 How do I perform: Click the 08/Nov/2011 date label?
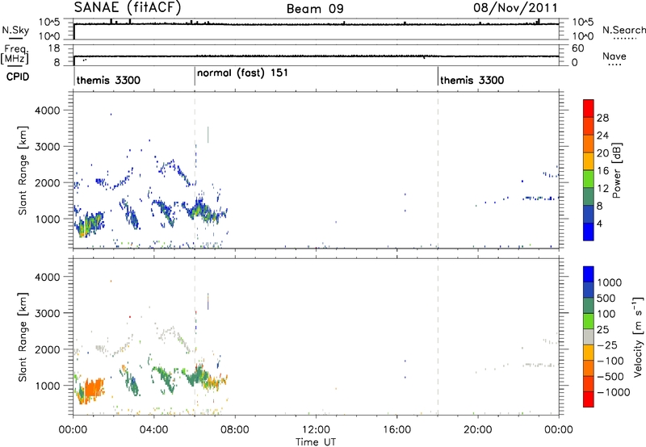point(515,8)
